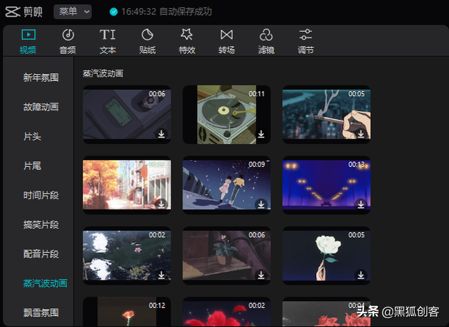The width and height of the screenshot is (449, 327).
Task: Preview the 00:12 orange flower thumbnail
Action: (127, 312)
